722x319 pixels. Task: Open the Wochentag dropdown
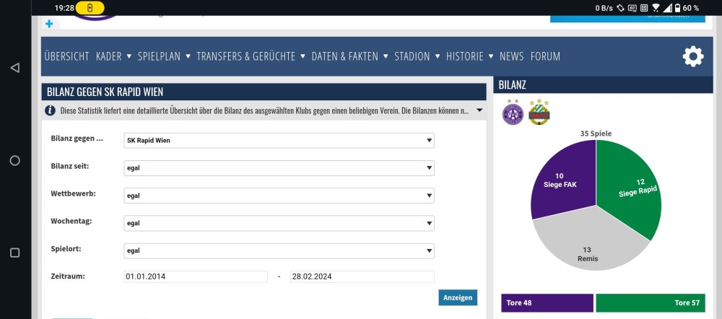pyautogui.click(x=279, y=223)
